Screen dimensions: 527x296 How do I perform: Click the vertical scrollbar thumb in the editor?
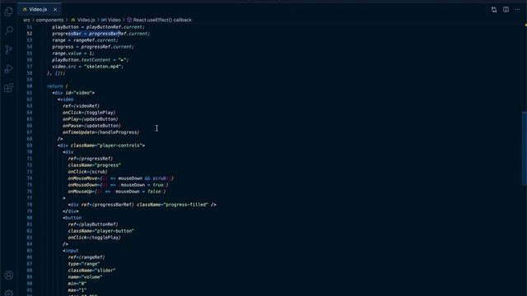524,148
